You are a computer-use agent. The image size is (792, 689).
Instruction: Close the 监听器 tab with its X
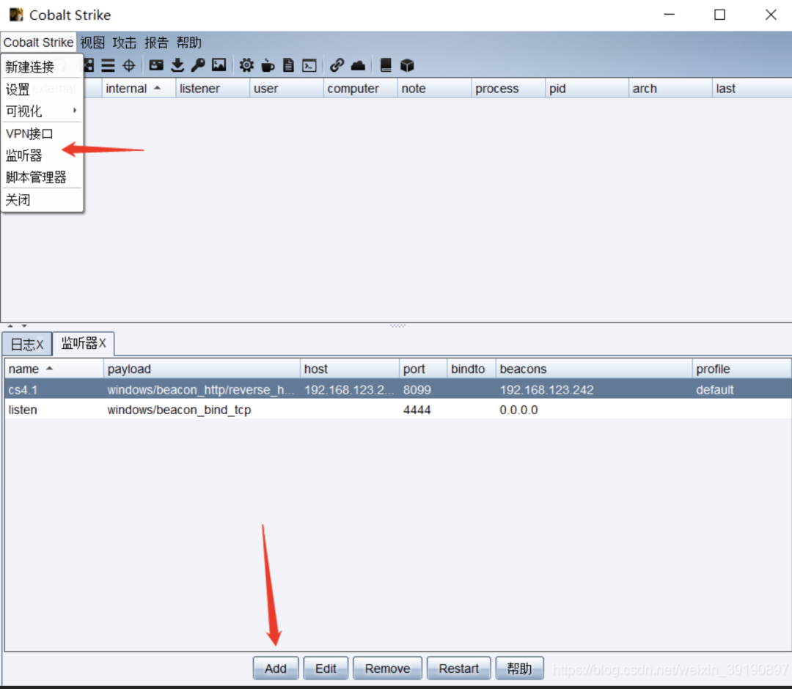coord(102,344)
